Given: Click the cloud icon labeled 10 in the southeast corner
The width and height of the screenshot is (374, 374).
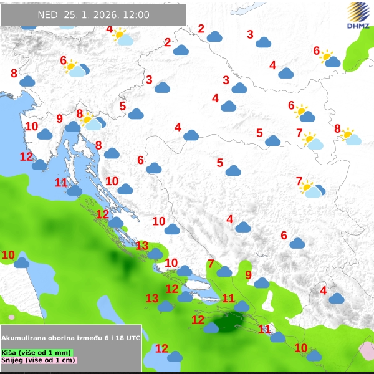Looking at the screenshot, I should pyautogui.click(x=314, y=355).
